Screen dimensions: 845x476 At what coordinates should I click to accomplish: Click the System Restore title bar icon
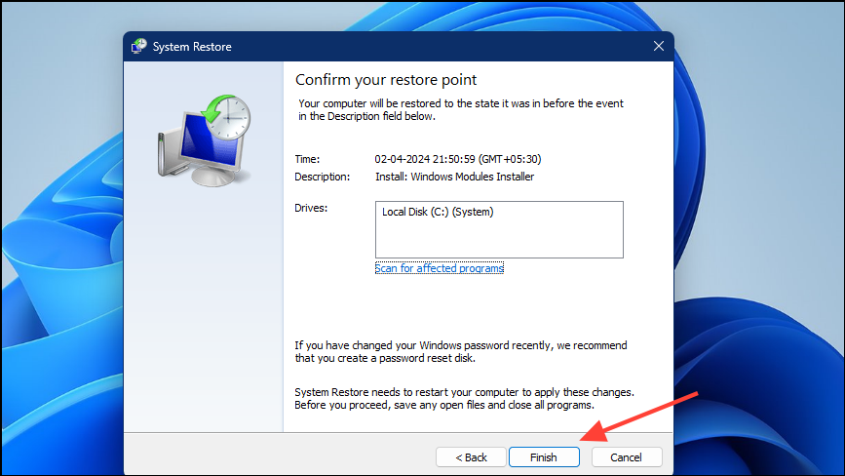[x=139, y=46]
